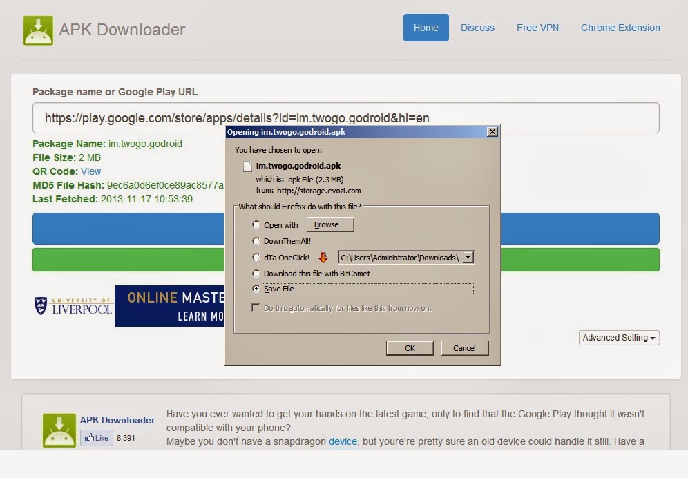The image size is (688, 478).
Task: Click the Browse... button
Action: pos(330,224)
